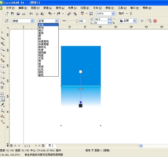Viewport: 168px width, 157px height.
Task: Open the 全部 transparency target dropdown
Action: tap(135, 21)
